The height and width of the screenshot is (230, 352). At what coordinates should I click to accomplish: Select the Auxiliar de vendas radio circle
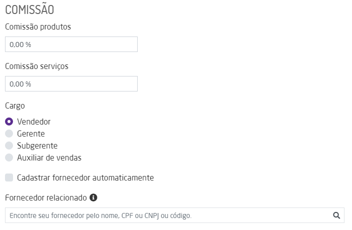[9, 157]
